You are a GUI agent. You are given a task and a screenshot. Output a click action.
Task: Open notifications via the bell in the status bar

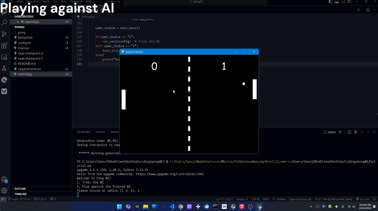point(375,199)
